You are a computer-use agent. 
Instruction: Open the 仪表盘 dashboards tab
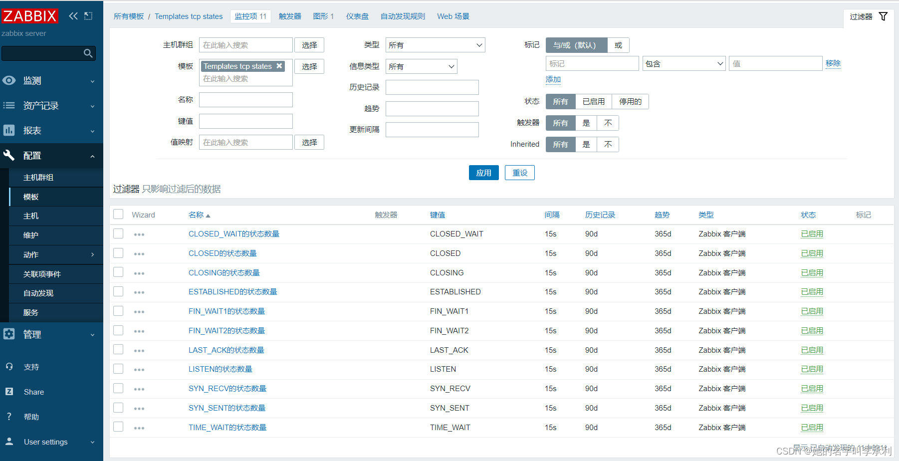pos(357,16)
